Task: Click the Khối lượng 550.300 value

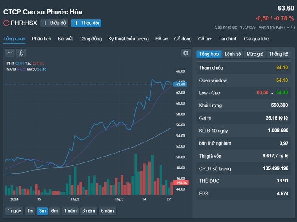Action: [x=280, y=105]
